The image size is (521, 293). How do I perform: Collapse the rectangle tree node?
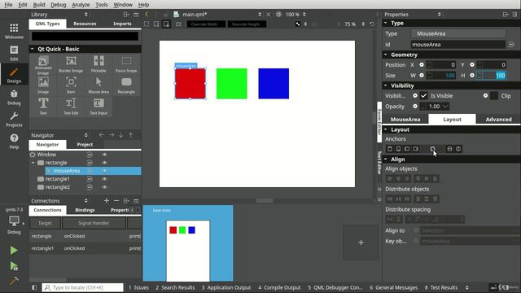33,163
